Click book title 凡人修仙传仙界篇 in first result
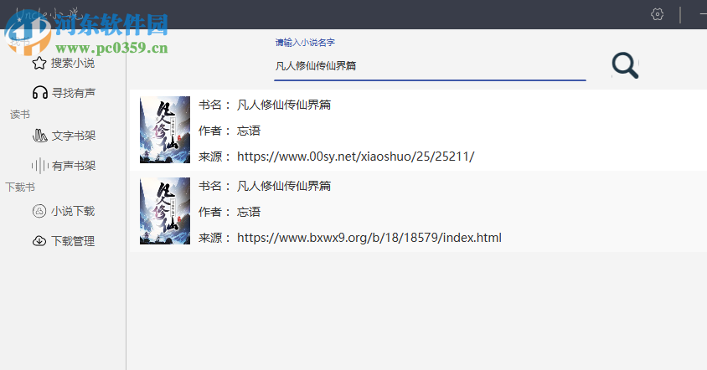 [284, 105]
